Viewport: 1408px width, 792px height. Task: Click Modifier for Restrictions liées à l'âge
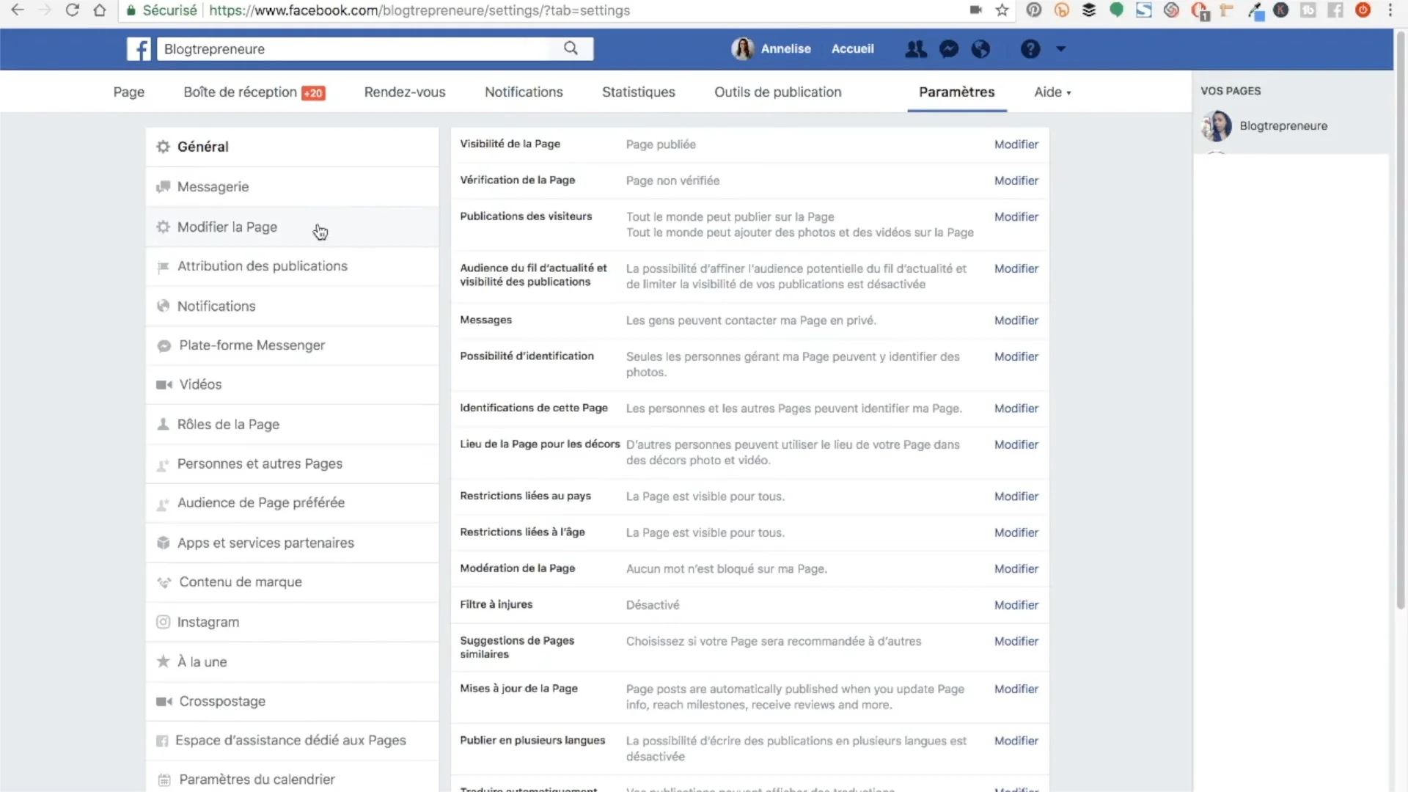point(1016,532)
